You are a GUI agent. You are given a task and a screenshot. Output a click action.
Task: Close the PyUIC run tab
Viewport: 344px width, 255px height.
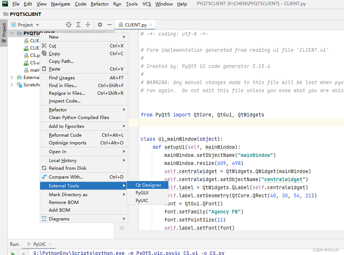[x=50, y=244]
